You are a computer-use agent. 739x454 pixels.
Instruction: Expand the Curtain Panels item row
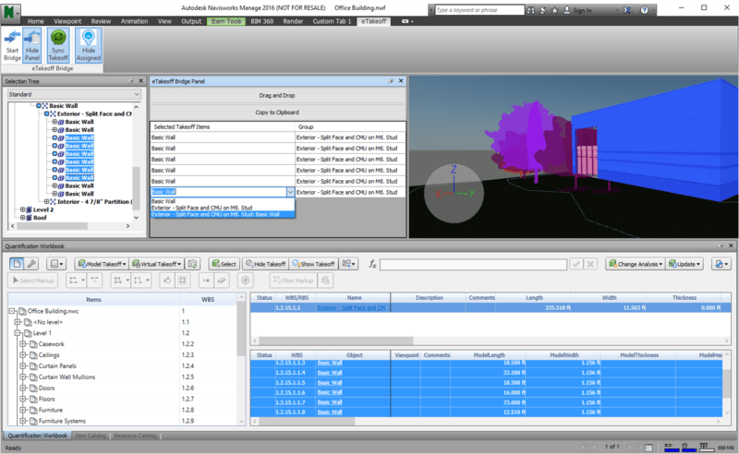click(x=22, y=366)
